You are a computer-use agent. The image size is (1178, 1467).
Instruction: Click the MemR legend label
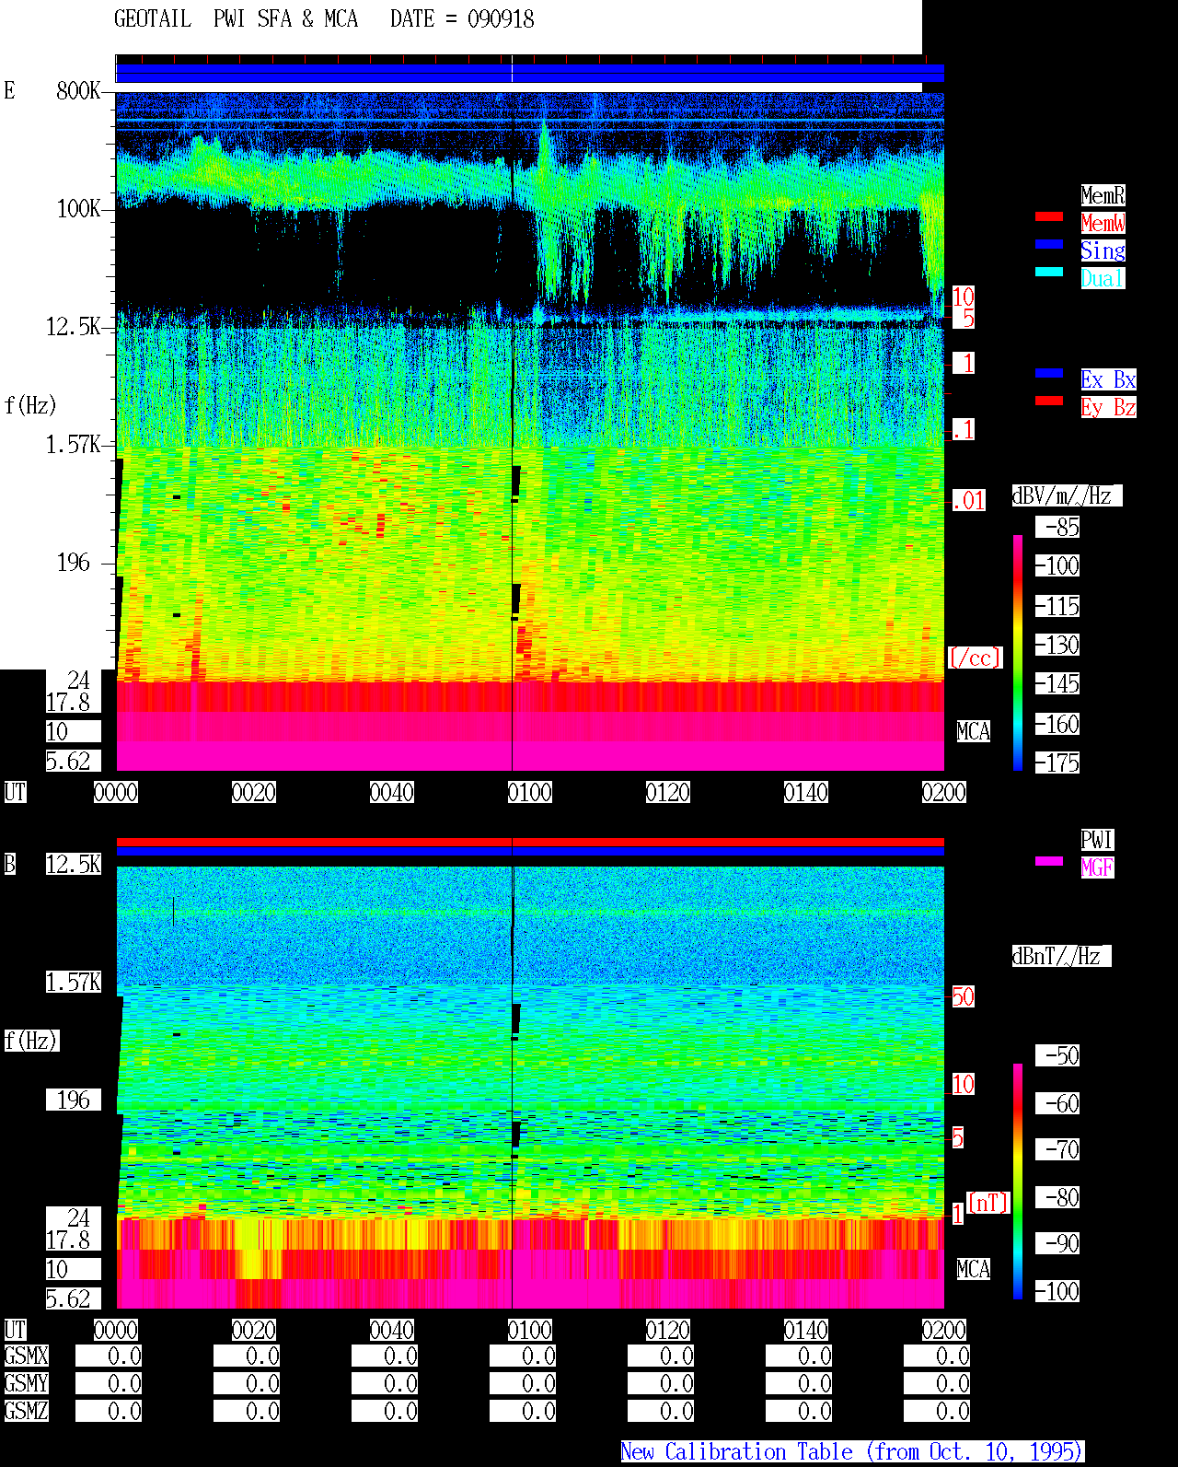(1103, 195)
